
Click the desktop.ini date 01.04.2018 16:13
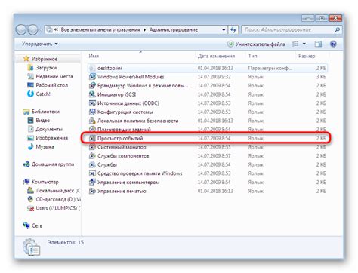point(215,68)
